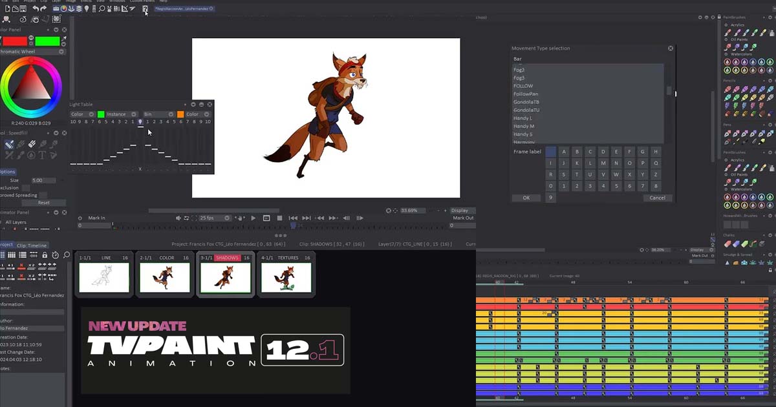The width and height of the screenshot is (776, 407).
Task: Click OK in Movement Type selection
Action: [x=526, y=198]
